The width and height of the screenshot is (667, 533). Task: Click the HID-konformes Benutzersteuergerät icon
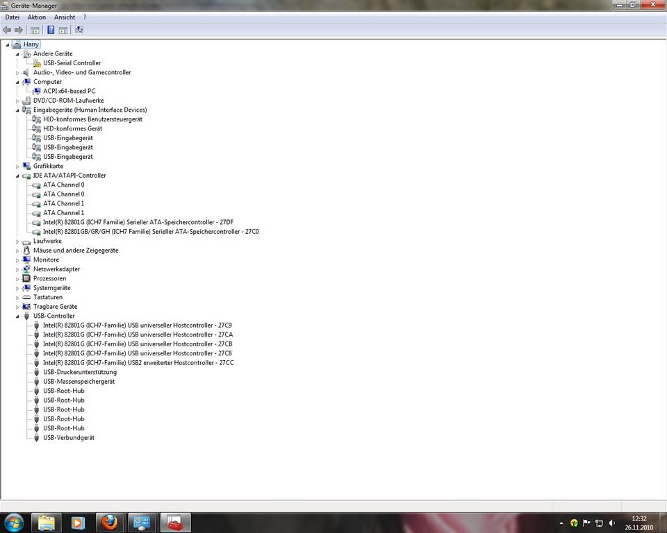37,119
